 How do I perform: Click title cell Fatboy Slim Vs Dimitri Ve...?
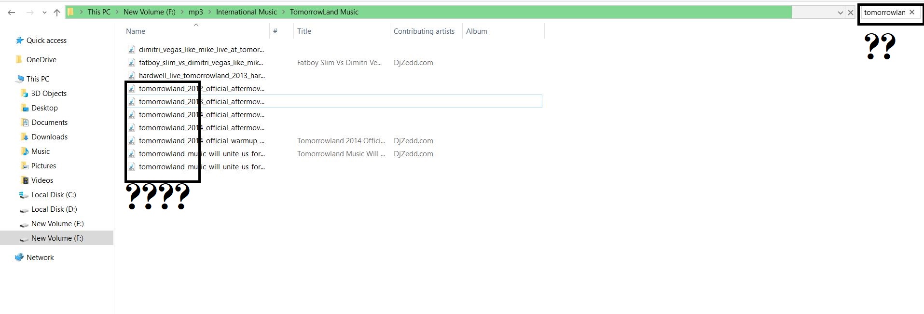339,63
